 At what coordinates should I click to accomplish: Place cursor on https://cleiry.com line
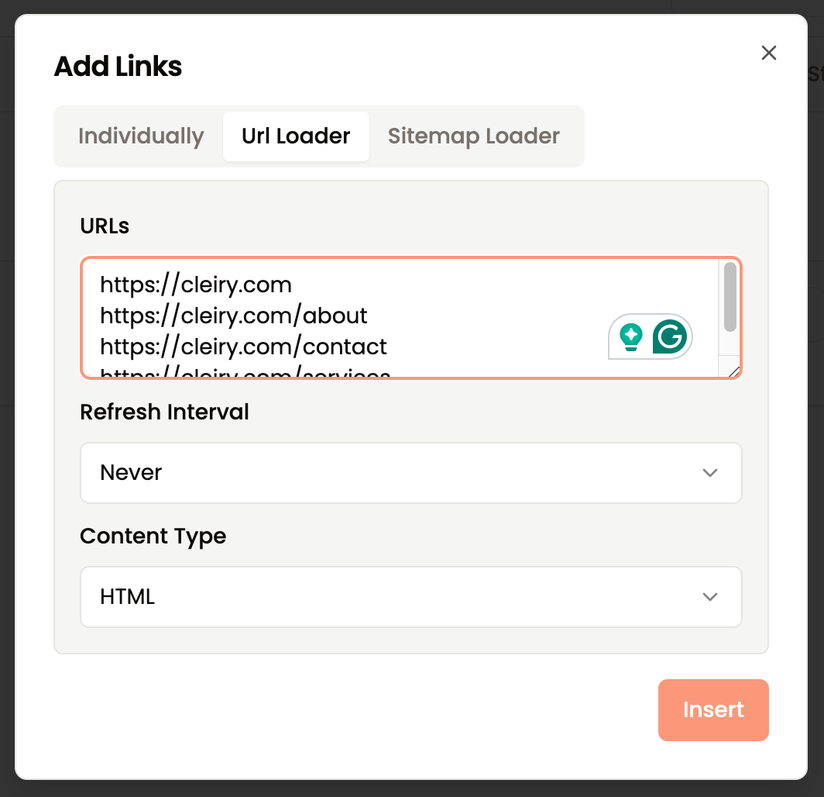196,285
